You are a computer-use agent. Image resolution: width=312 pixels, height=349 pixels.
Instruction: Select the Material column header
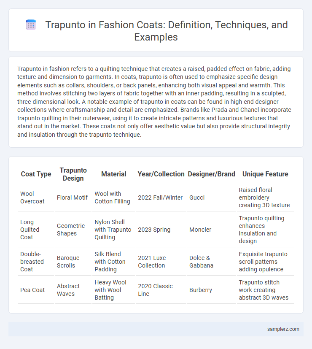tap(114, 174)
